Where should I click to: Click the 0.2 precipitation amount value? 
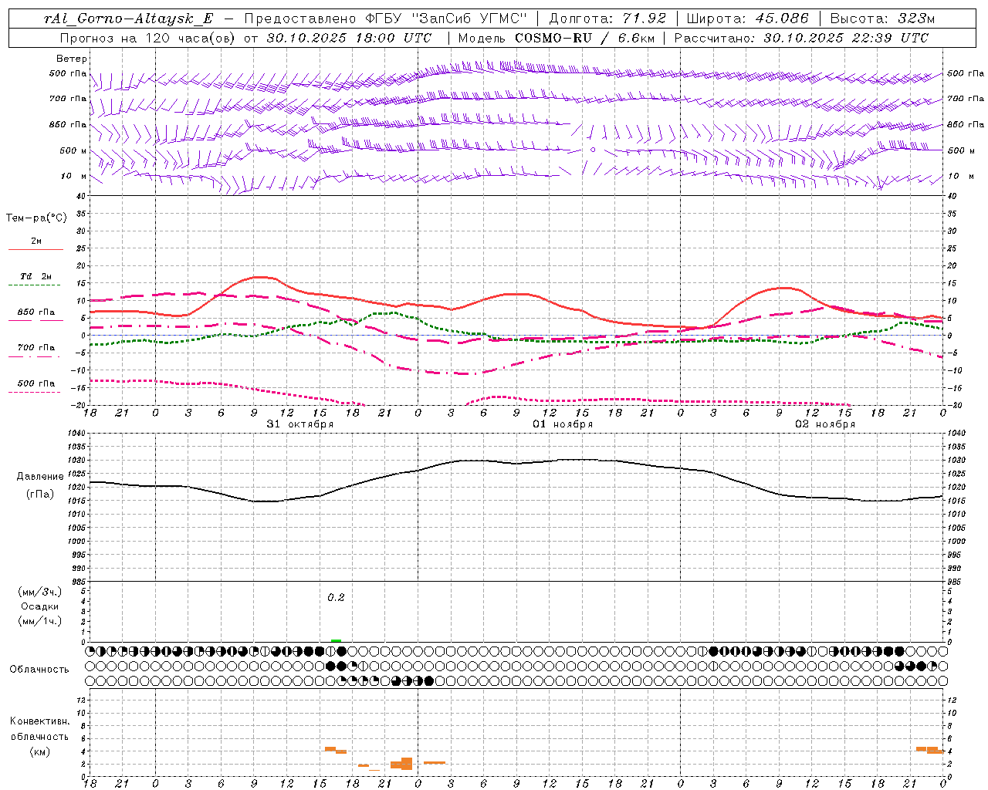(336, 598)
